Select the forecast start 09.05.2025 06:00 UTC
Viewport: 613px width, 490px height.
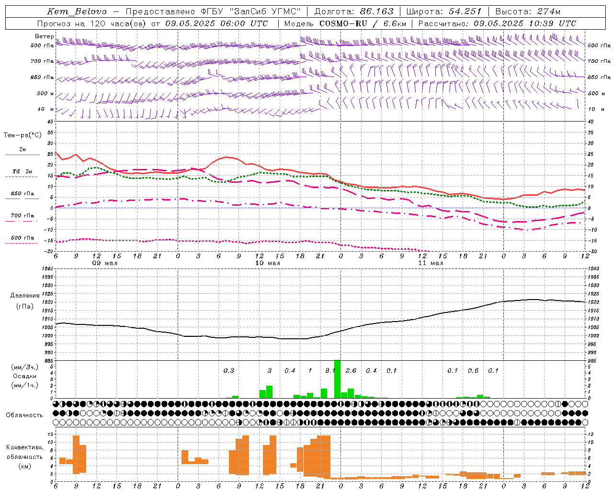216,23
